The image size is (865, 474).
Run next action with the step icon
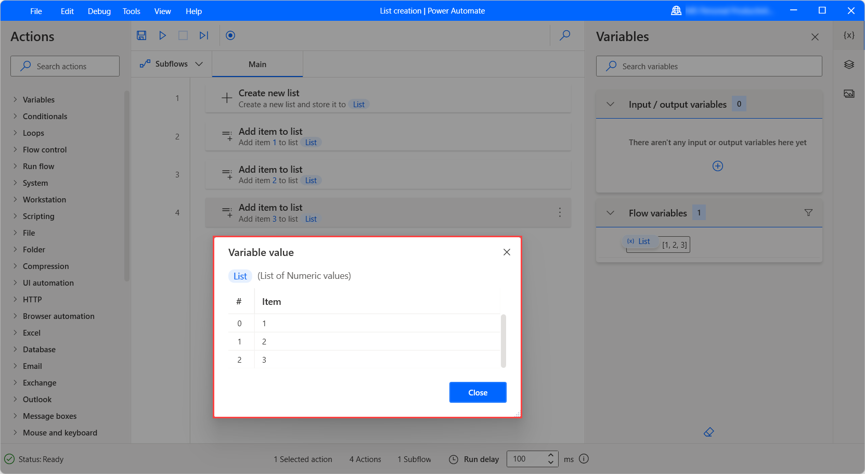pyautogui.click(x=203, y=35)
